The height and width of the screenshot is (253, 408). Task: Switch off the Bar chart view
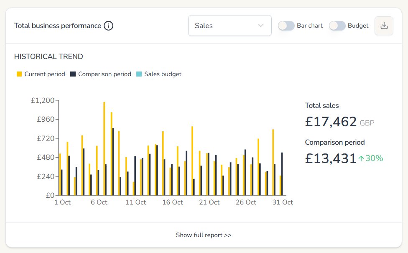[x=286, y=26]
